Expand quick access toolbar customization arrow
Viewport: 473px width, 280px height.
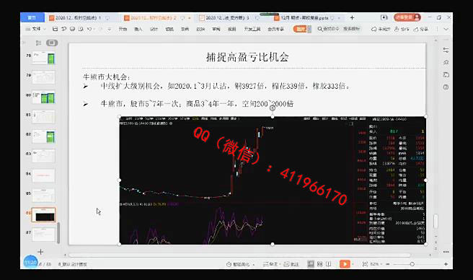point(109,29)
